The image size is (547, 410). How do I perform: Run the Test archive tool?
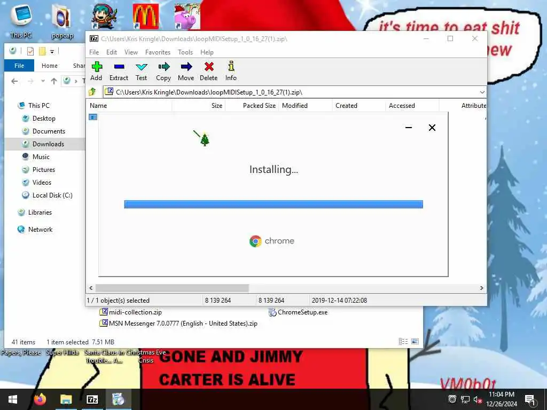(x=141, y=71)
